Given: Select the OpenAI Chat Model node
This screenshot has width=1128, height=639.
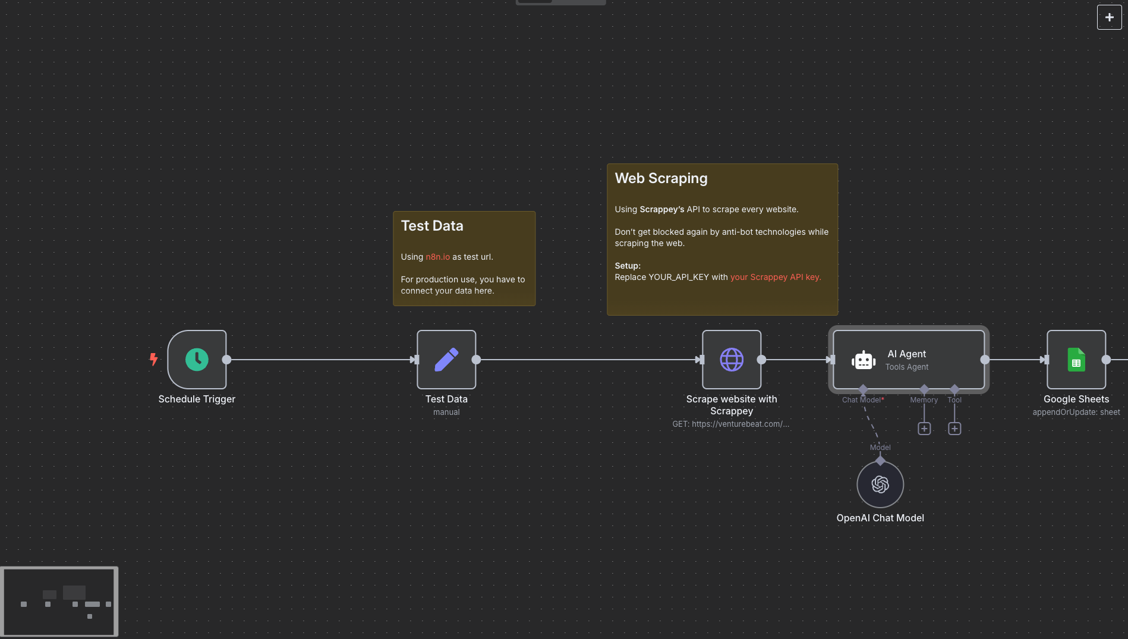Looking at the screenshot, I should tap(880, 484).
